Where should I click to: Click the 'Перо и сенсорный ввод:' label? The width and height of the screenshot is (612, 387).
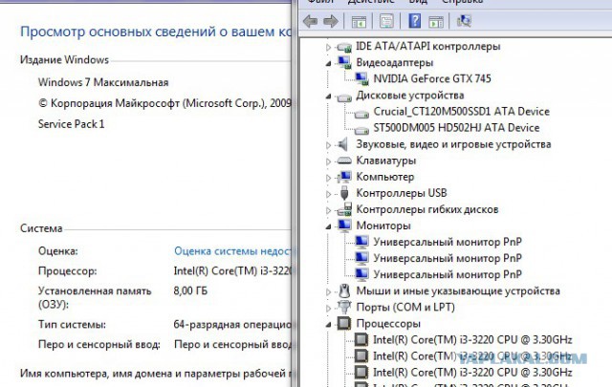(99, 344)
